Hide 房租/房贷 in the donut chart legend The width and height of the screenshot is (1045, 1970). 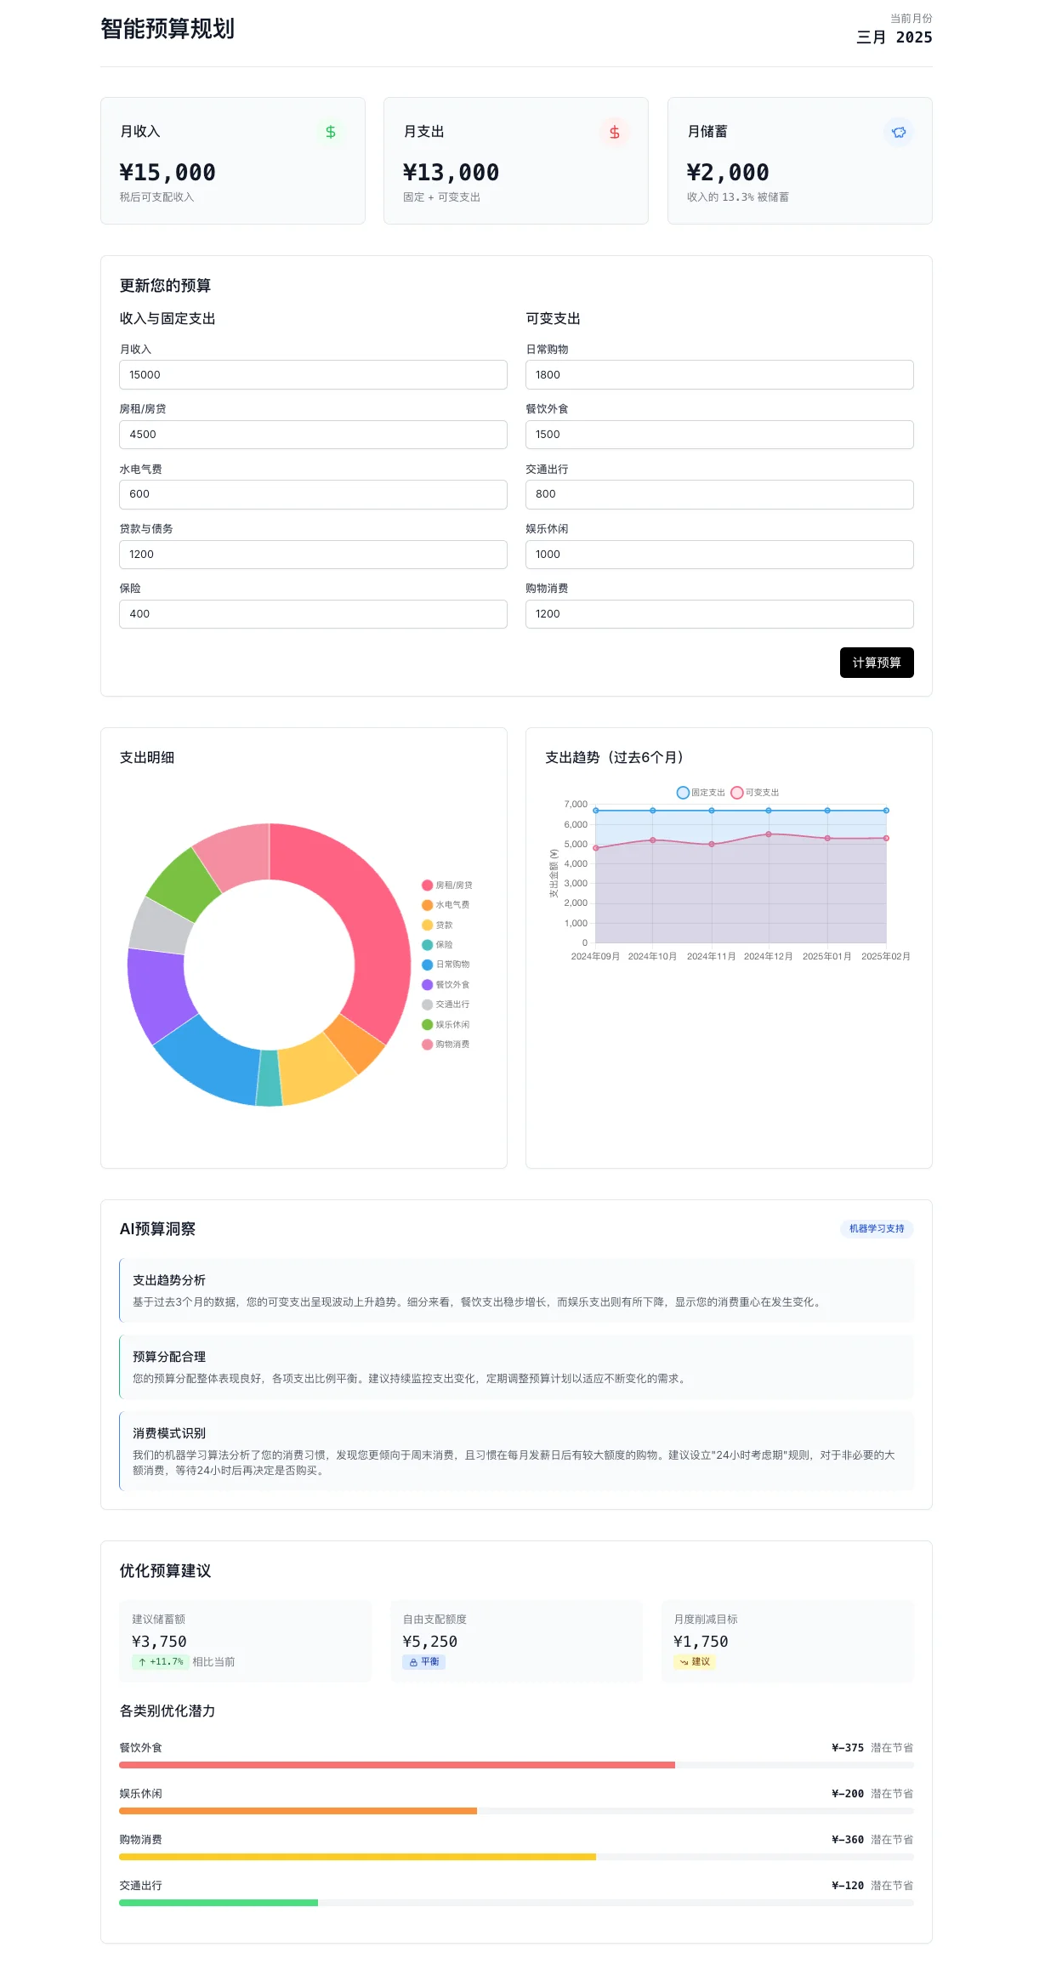tap(447, 885)
